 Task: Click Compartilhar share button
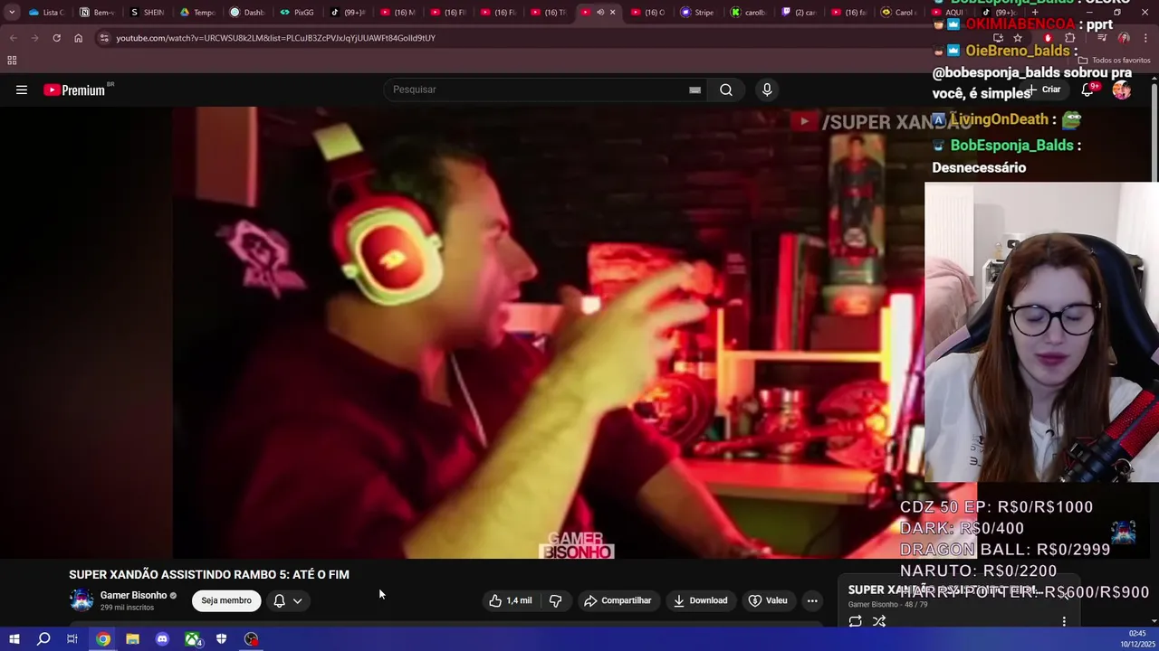click(x=618, y=600)
